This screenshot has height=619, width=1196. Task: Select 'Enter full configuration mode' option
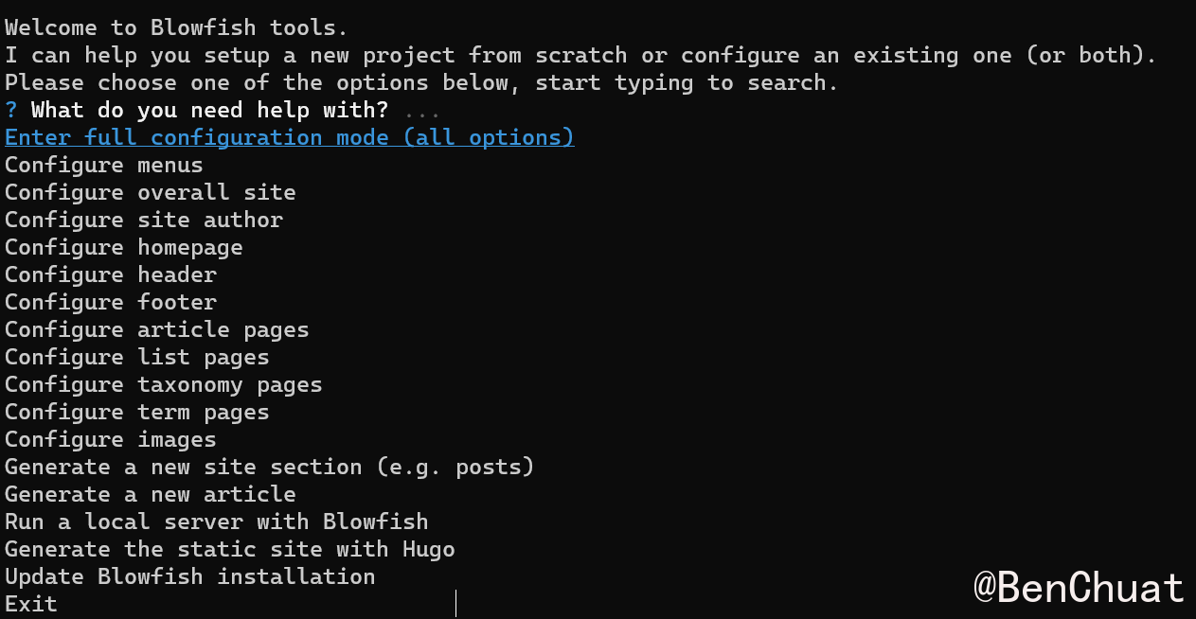(289, 138)
